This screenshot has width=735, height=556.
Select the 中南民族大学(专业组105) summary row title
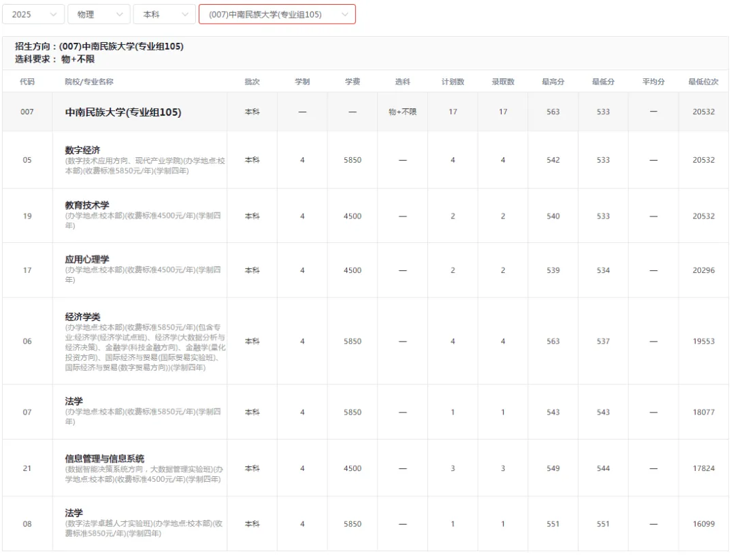tap(122, 112)
